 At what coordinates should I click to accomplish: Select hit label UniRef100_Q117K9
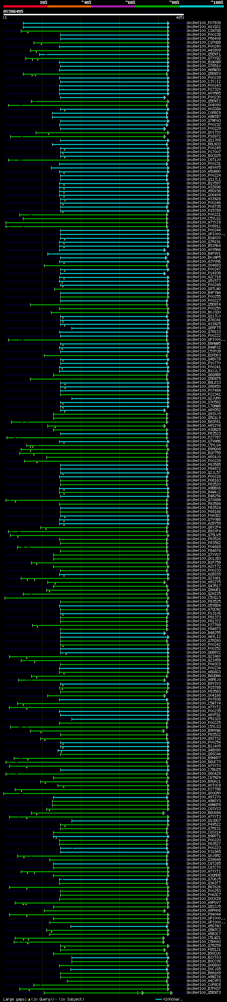pyautogui.click(x=204, y=140)
